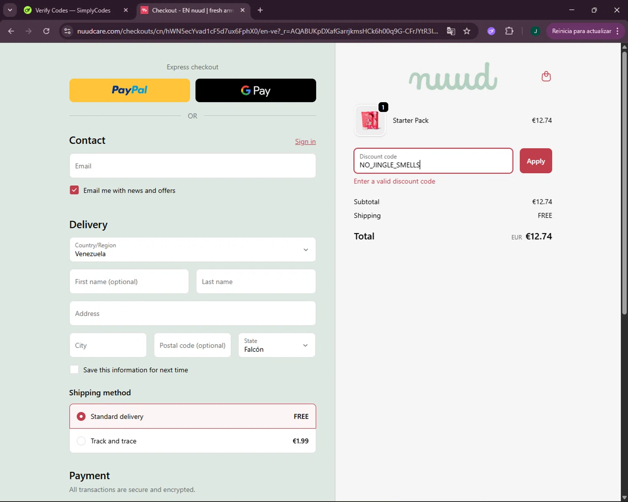This screenshot has width=628, height=502.
Task: Open site information icon in address bar
Action: (x=67, y=31)
